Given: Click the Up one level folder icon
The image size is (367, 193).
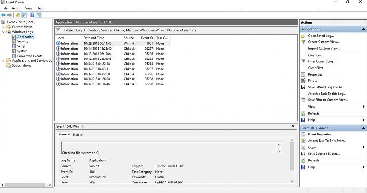Looking at the screenshot, I should point(18,15).
